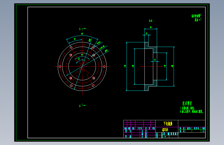Click the lower-right hatched area in section view
This screenshot has width=224, height=145.
(155, 83)
